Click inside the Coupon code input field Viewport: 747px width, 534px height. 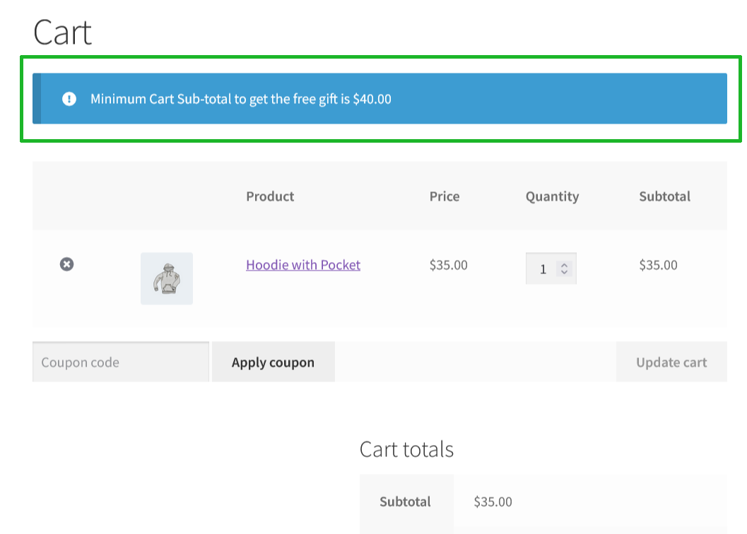click(x=120, y=362)
